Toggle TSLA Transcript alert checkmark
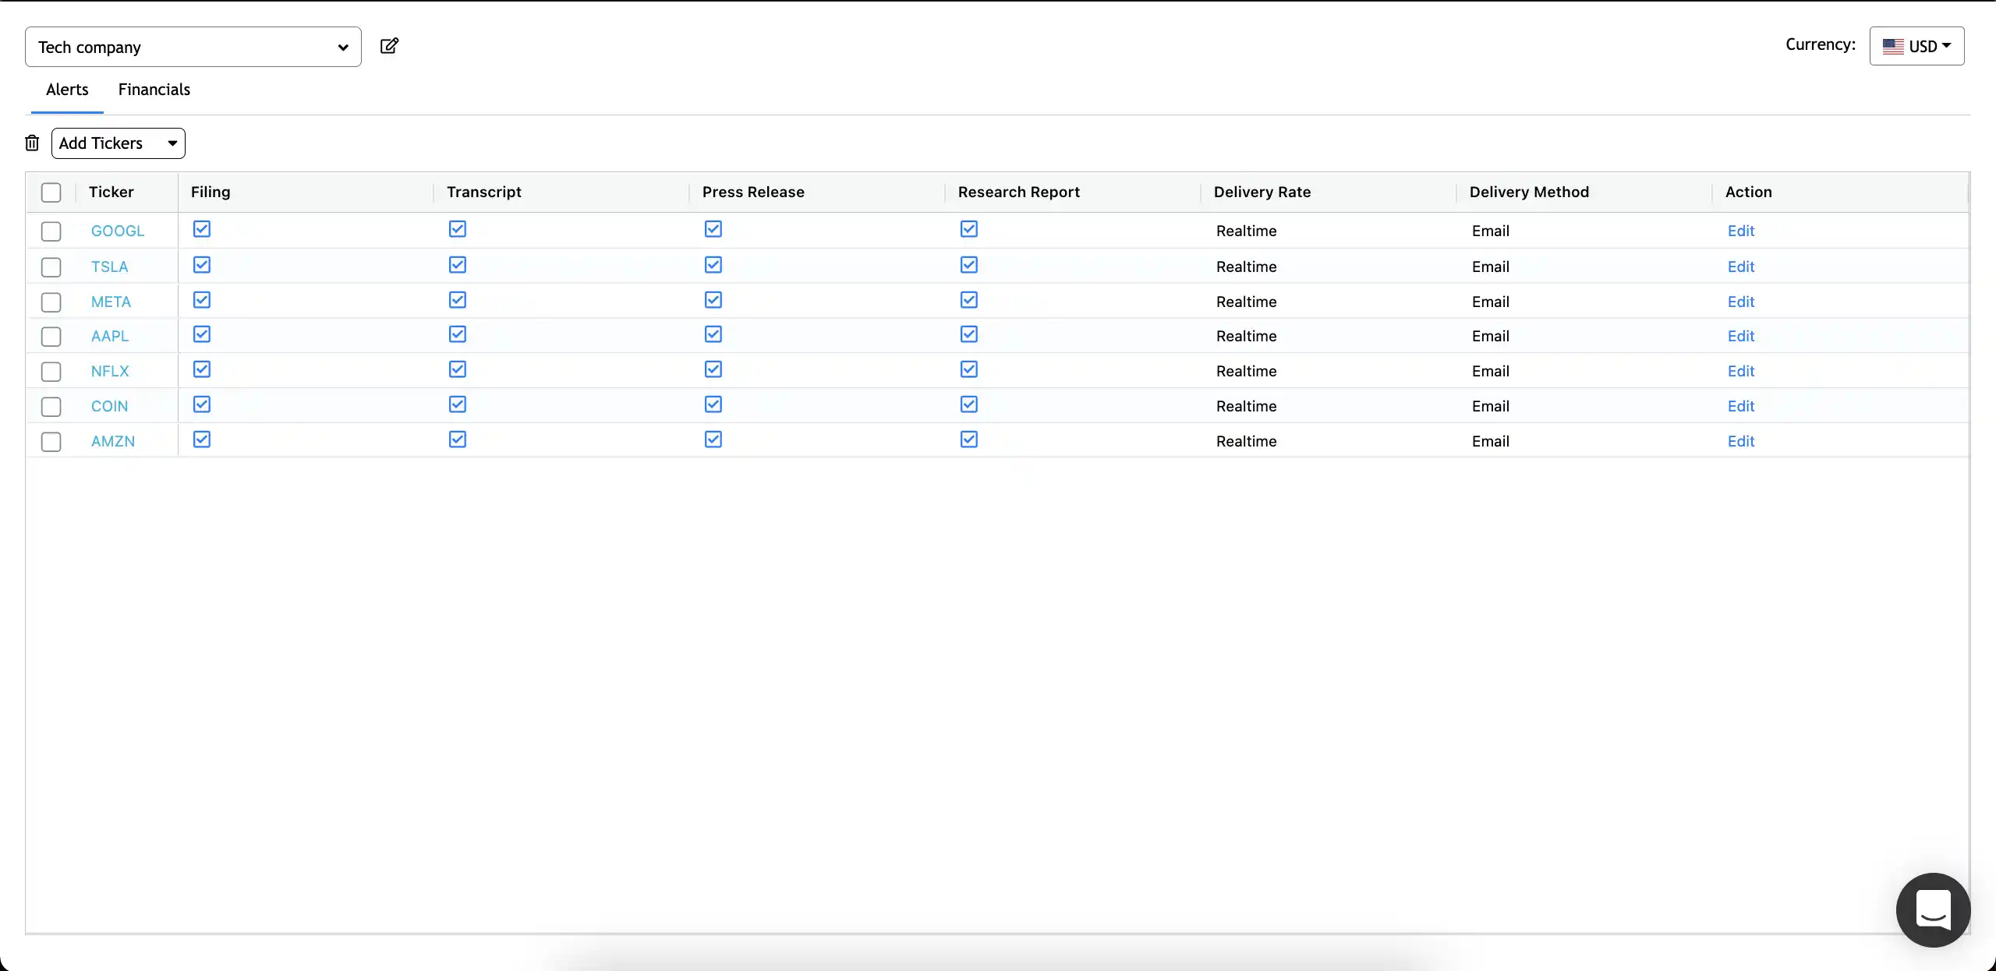 pos(458,265)
